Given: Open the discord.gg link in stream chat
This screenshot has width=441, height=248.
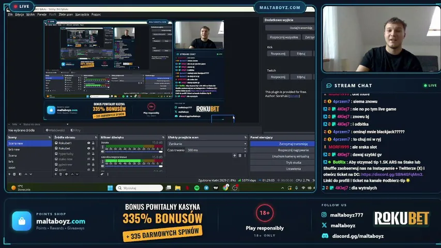Looking at the screenshot, I should [x=392, y=175].
